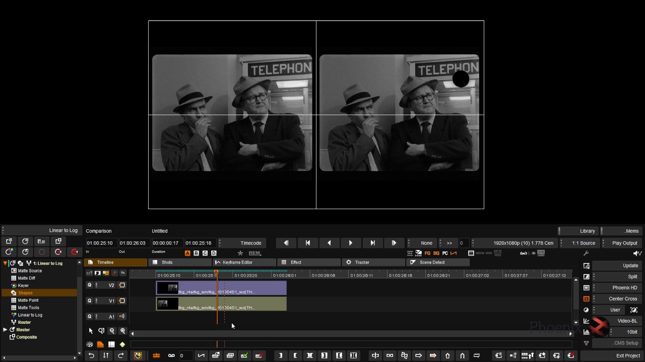Viewport: 645px width, 362px height.
Task: Select the arrow pointer tool
Action: click(91, 331)
